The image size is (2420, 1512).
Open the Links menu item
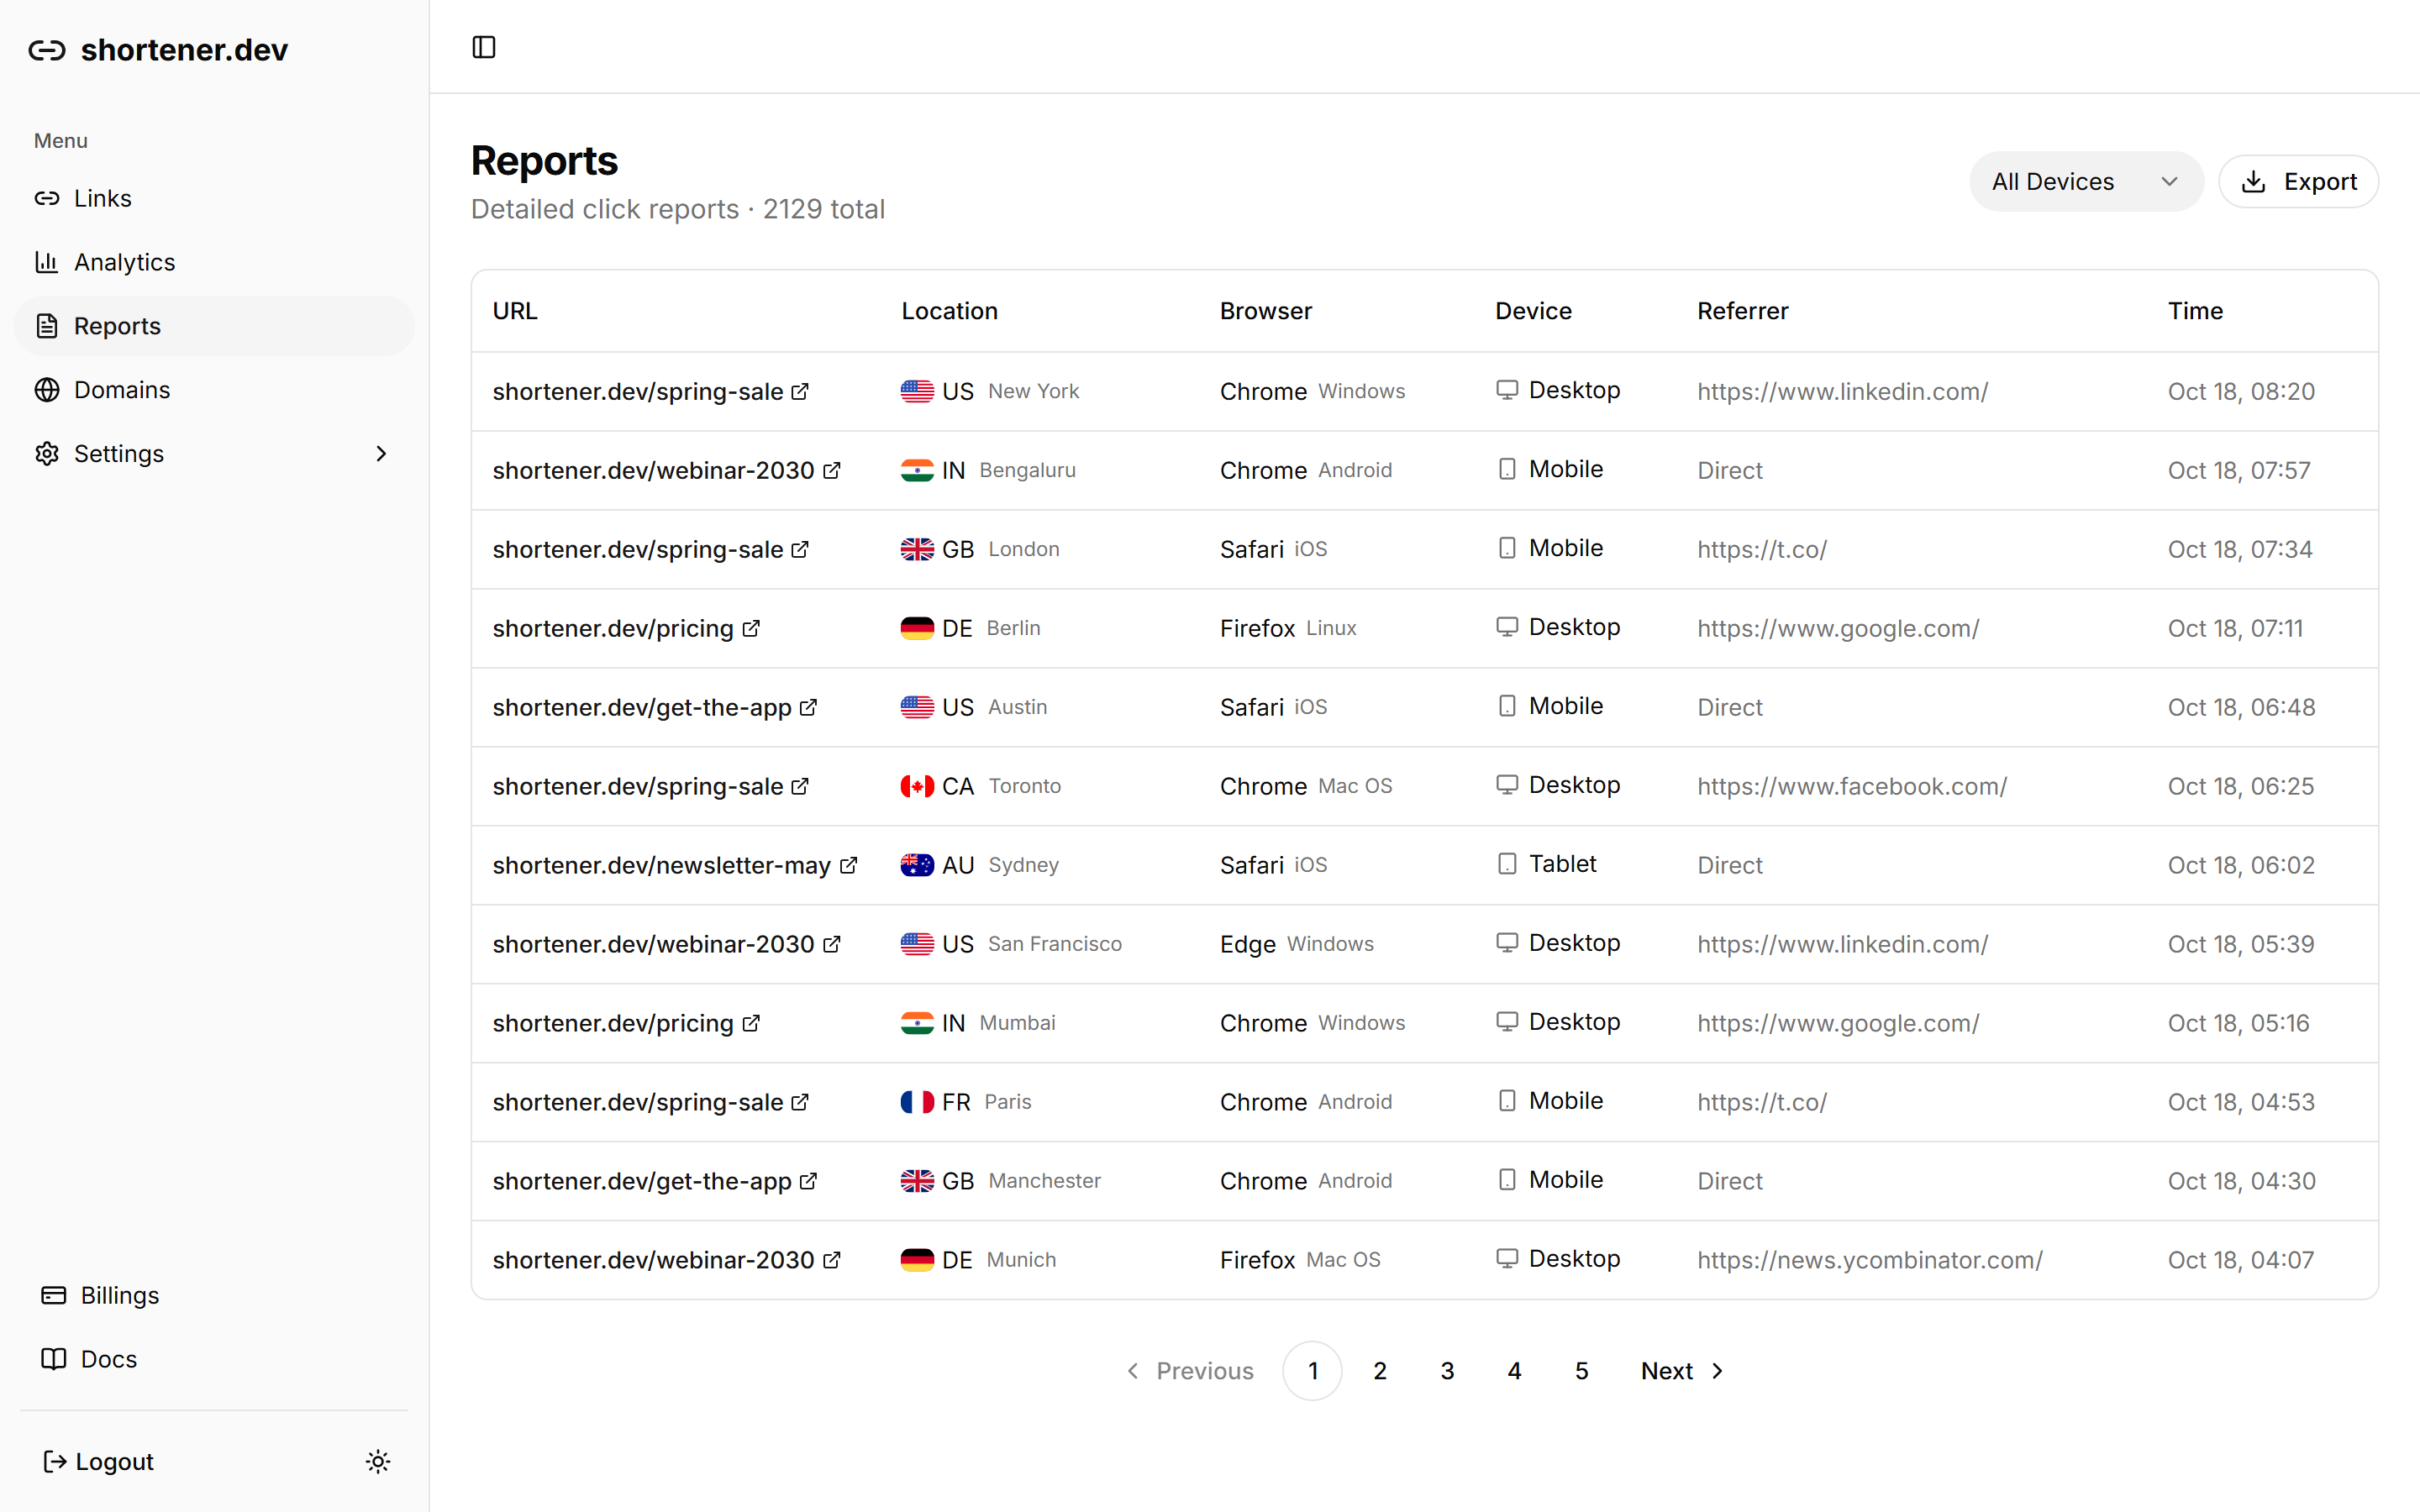214,198
